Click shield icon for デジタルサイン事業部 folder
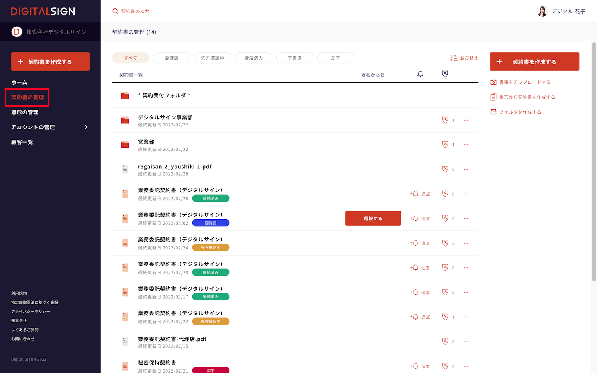Screen dimensions: 597x373 445,120
